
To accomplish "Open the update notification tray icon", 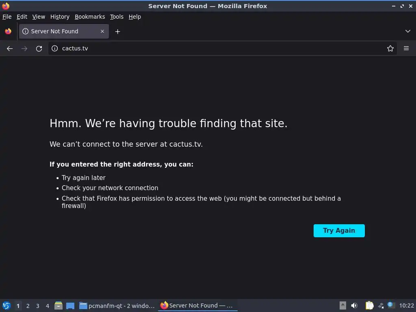I will [x=391, y=305].
